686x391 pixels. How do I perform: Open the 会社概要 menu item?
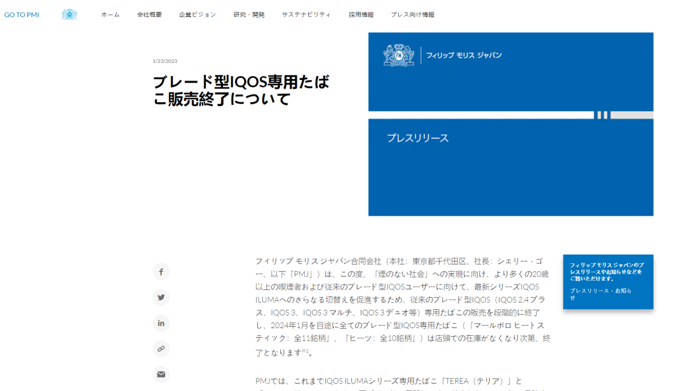tap(149, 15)
